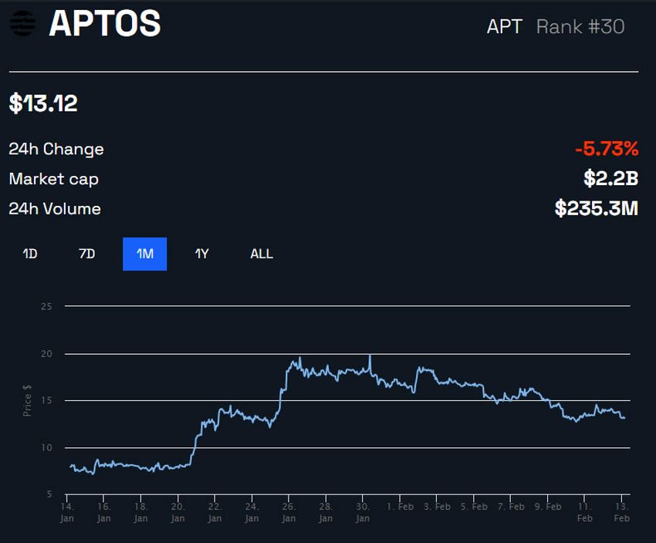
Task: Click the $13.12 price value
Action: tap(43, 103)
